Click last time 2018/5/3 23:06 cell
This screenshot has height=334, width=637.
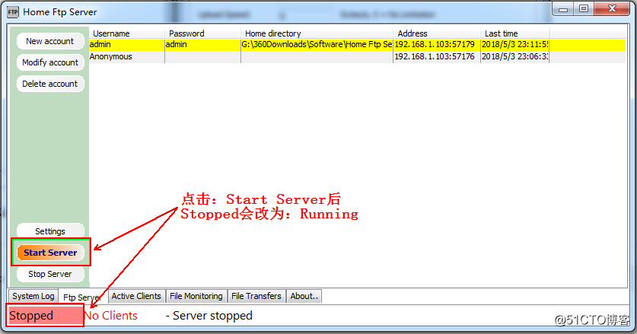pos(514,56)
